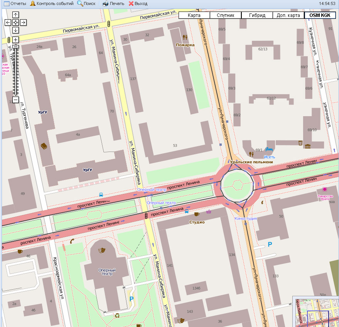Pan the map left with the arrow
The height and width of the screenshot is (327, 339).
coord(8,22)
